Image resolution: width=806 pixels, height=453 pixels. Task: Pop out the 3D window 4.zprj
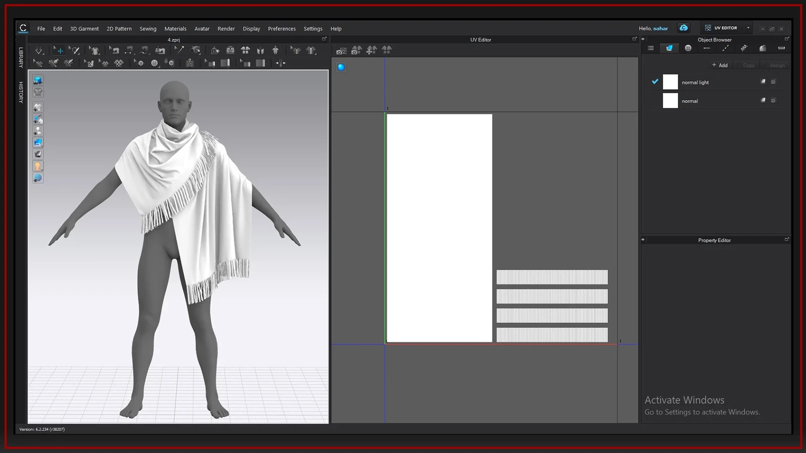pyautogui.click(x=324, y=39)
